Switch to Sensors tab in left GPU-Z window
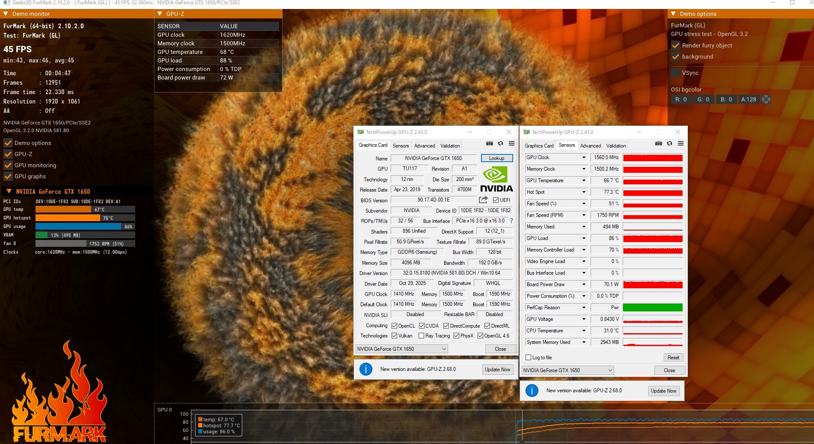The image size is (814, 444). (401, 146)
